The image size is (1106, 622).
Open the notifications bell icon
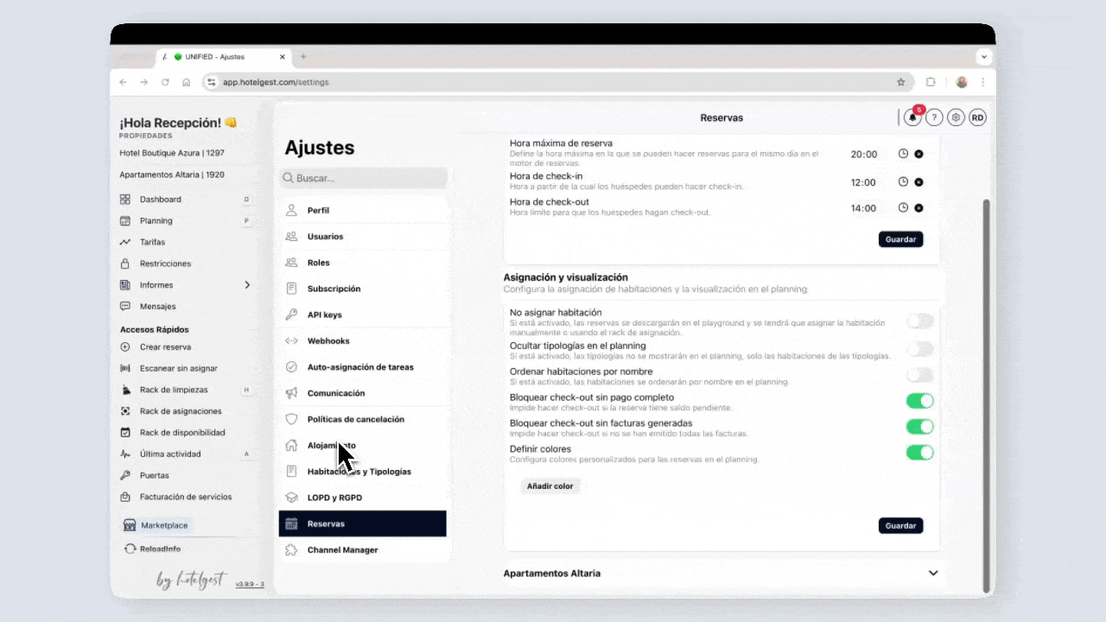(912, 118)
